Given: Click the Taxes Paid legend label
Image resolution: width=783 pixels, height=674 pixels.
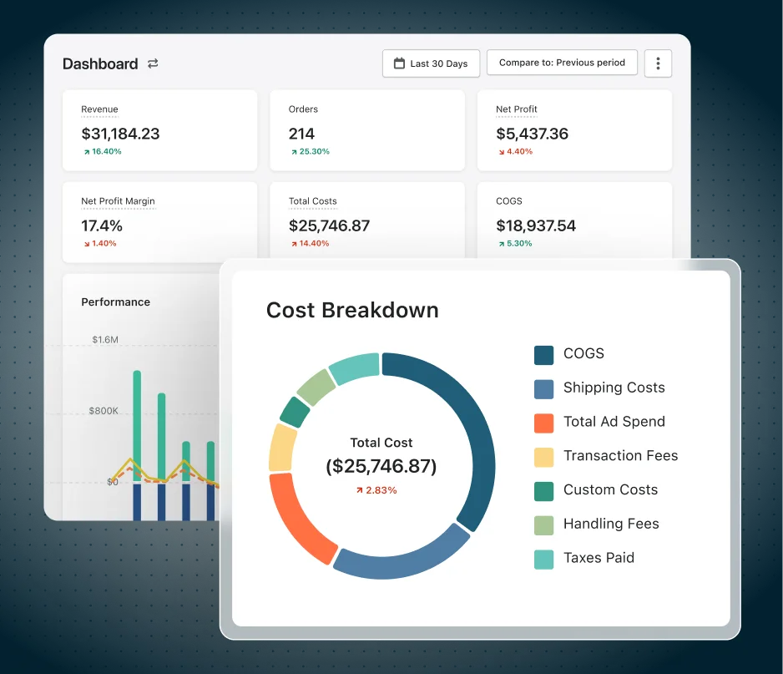Looking at the screenshot, I should (x=599, y=558).
